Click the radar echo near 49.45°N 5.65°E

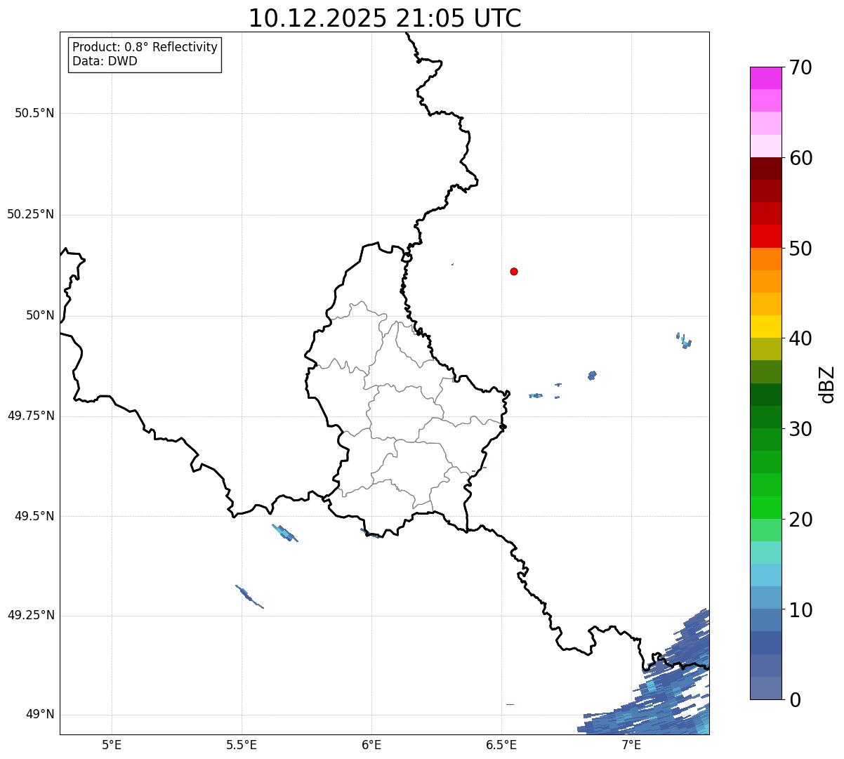pos(285,533)
